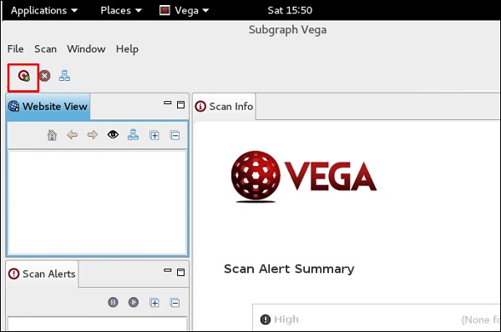Select the Scan Alerts tab
501x332 pixels.
(x=43, y=274)
